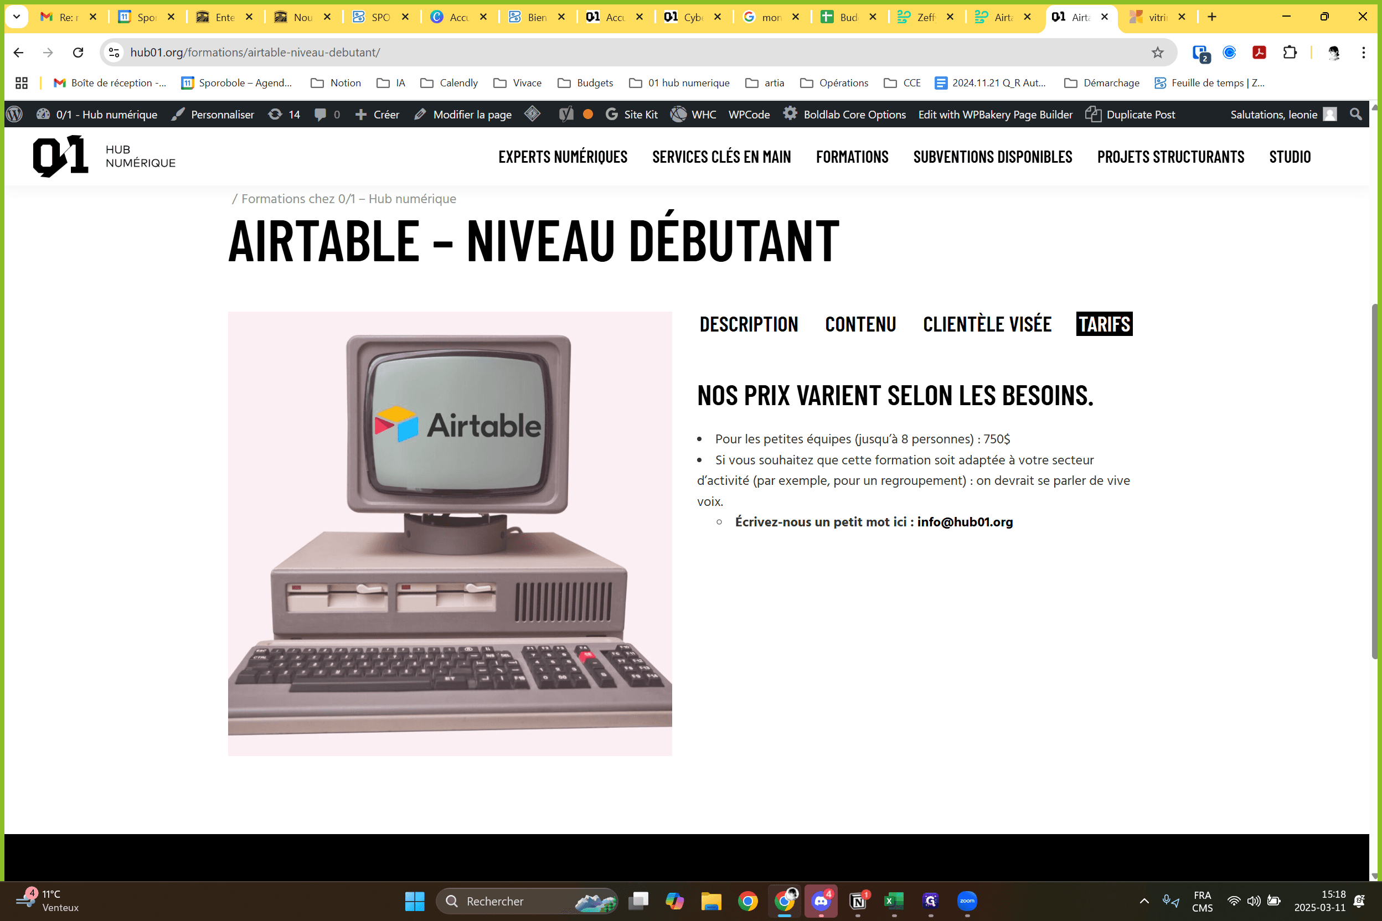The image size is (1382, 921).
Task: Open the 01 hub numerique bookmarks folder
Action: coord(679,83)
